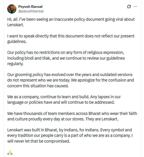
Task: Click the folded hands emoji
Action: point(10,152)
